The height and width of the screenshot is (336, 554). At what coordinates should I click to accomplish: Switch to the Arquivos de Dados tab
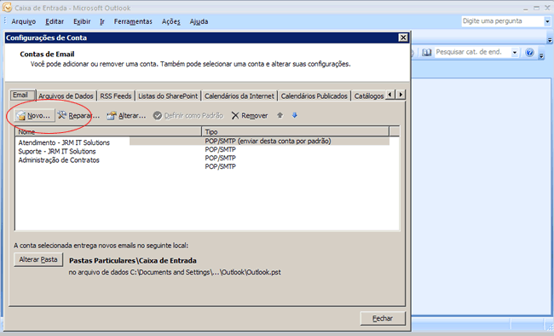coord(66,96)
